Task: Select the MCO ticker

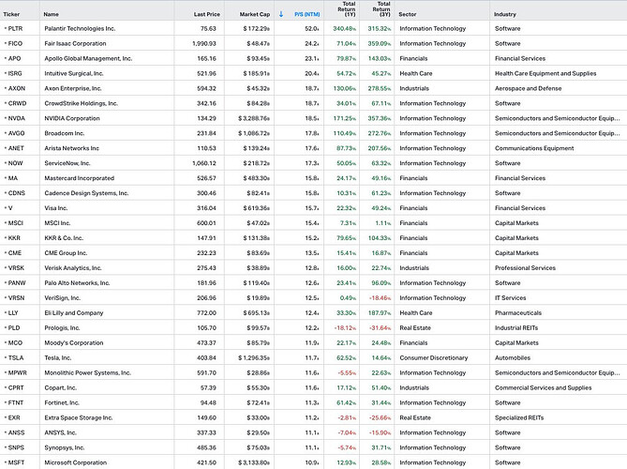Action: [15, 343]
